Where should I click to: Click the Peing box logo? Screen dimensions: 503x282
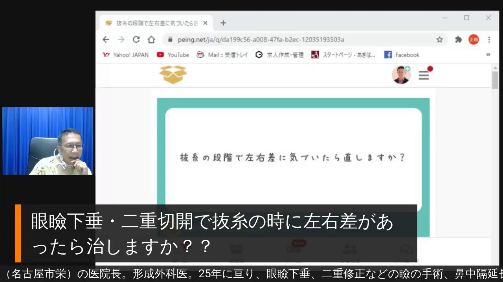173,75
